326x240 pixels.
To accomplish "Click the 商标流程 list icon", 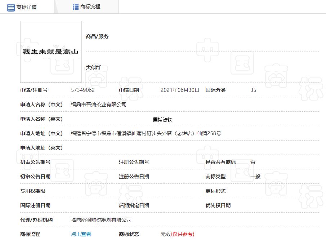I will pos(76,7).
